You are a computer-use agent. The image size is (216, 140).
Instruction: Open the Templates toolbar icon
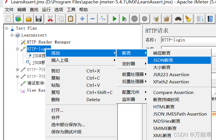click(18, 19)
